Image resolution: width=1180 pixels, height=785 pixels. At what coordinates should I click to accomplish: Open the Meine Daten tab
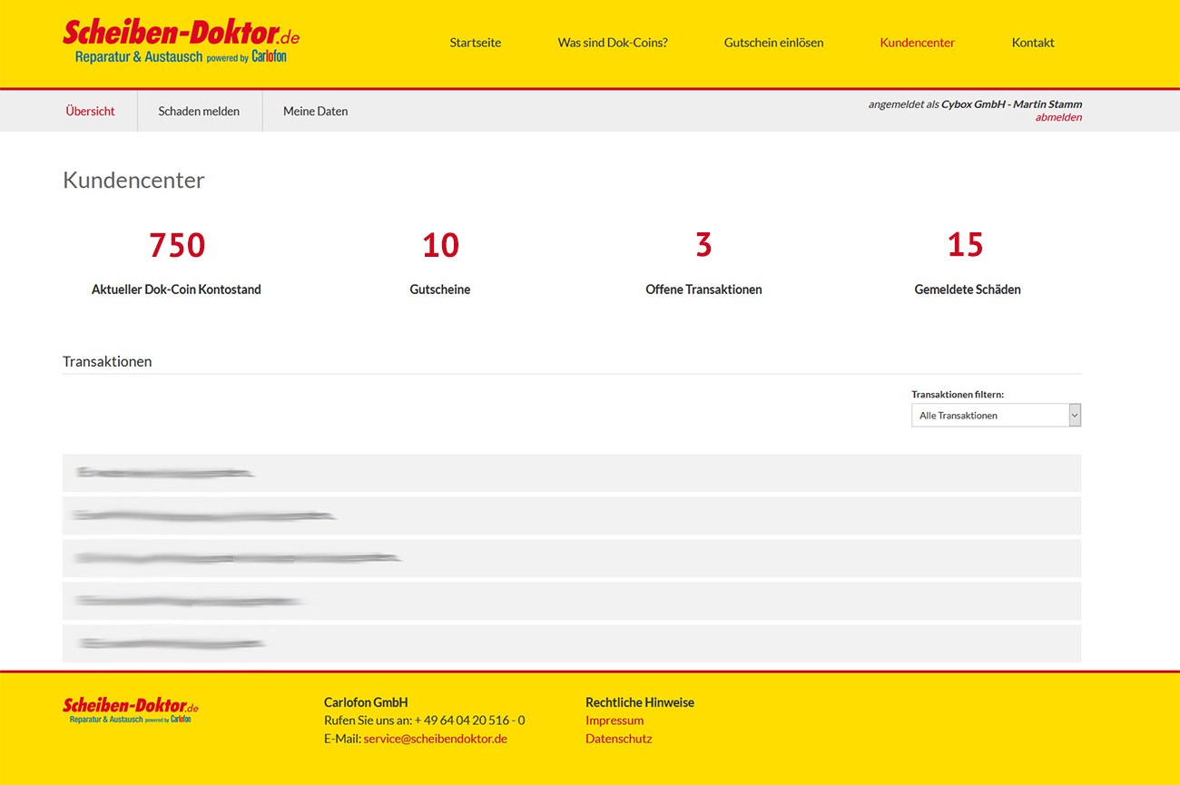[316, 112]
